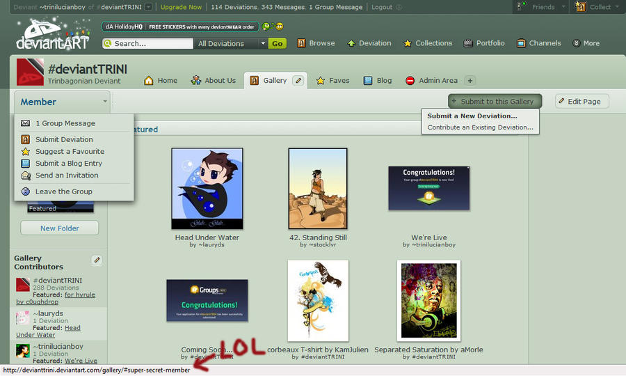
Task: Switch to the Gallery tab
Action: pyautogui.click(x=275, y=81)
